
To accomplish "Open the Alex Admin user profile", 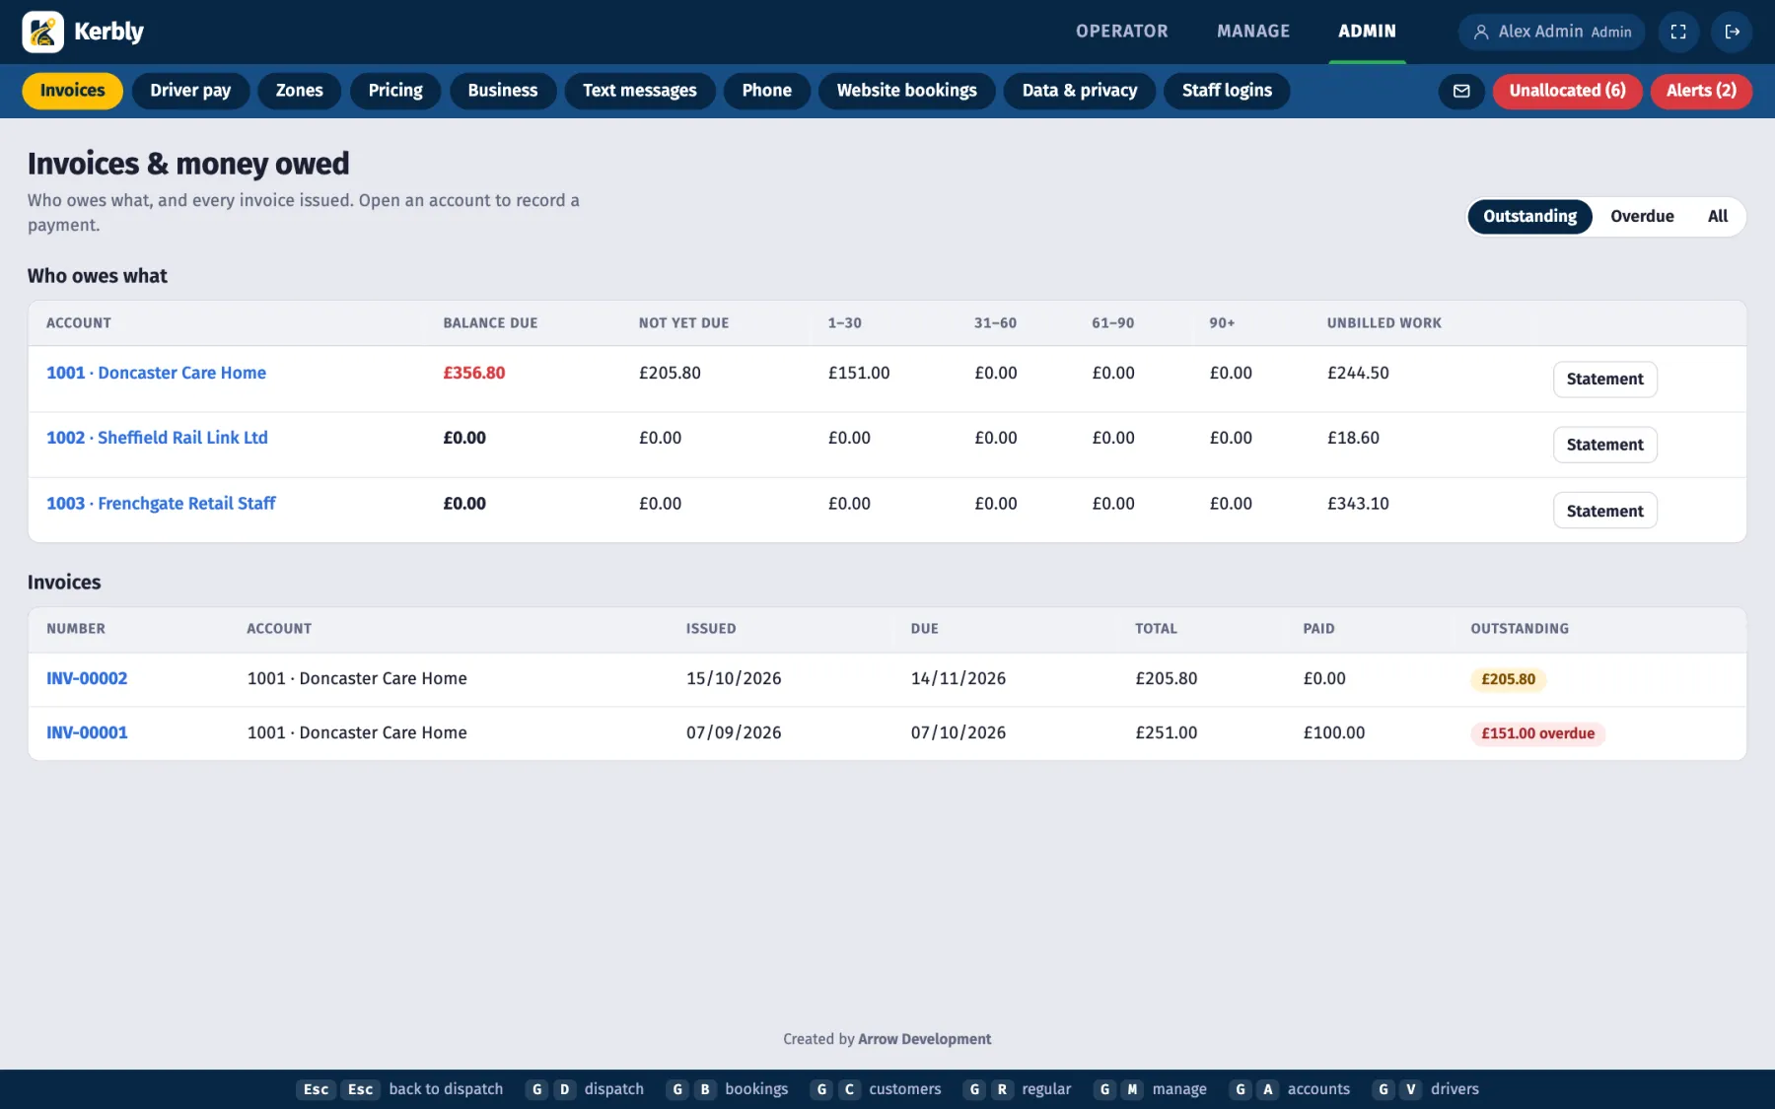I will [1551, 32].
